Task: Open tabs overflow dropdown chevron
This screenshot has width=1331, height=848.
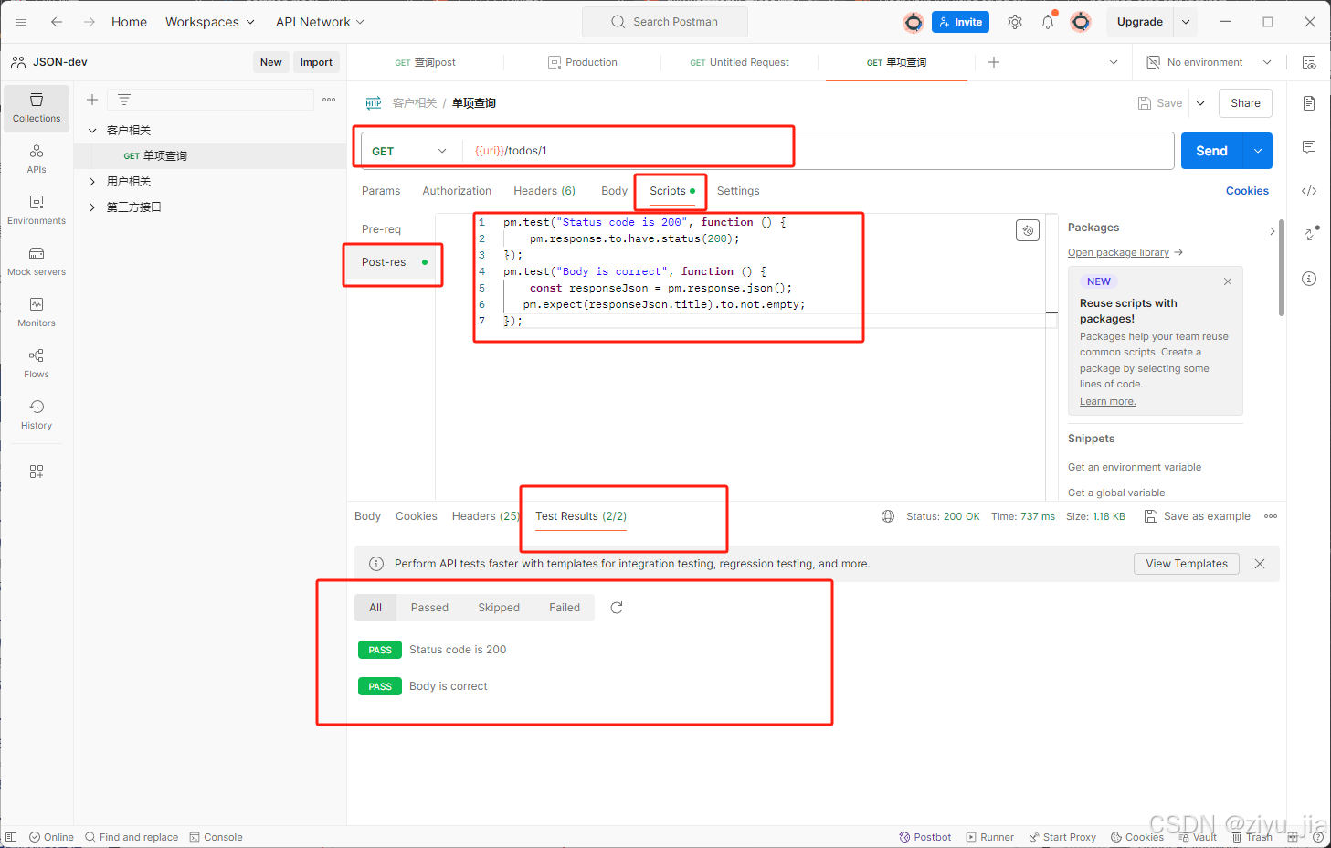Action: coord(1114,62)
